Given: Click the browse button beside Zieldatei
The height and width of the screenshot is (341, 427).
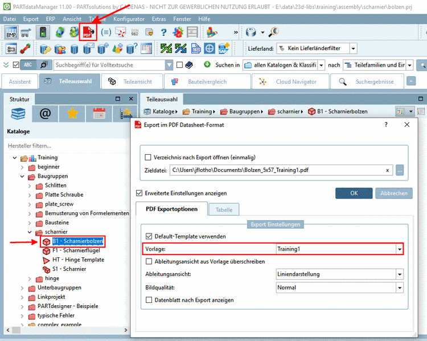Looking at the screenshot, I should tap(400, 170).
